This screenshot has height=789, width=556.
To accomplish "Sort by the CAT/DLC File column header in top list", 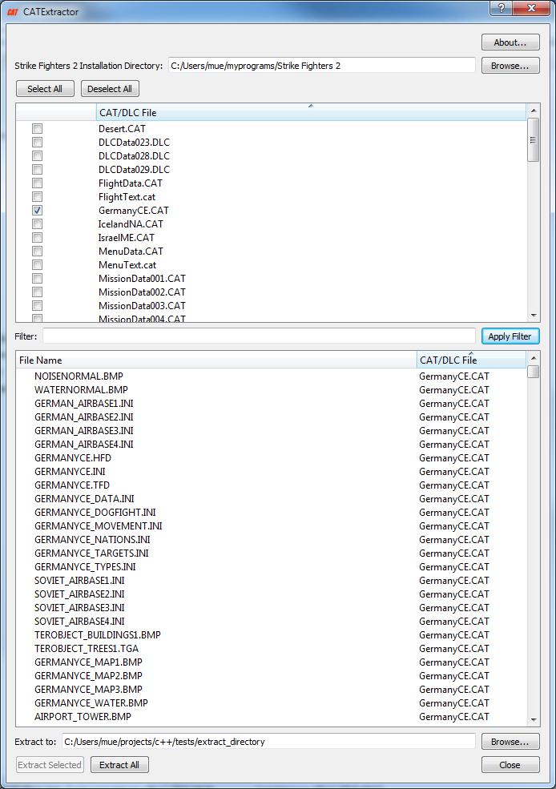I will [x=311, y=113].
